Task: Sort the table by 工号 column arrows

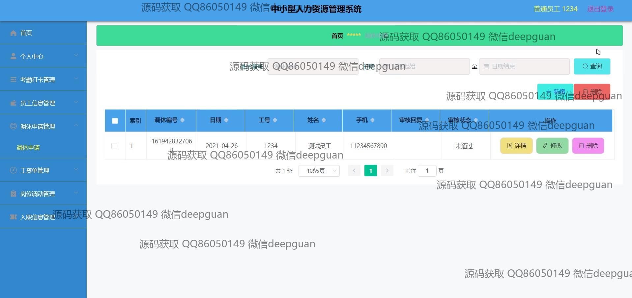Action: (275, 120)
